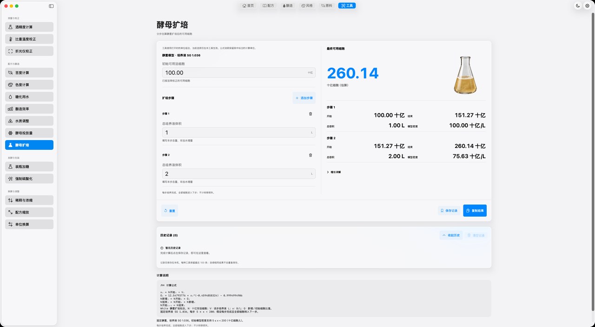Switch to the 酿造 tab
Image resolution: width=595 pixels, height=327 pixels.
click(288, 6)
